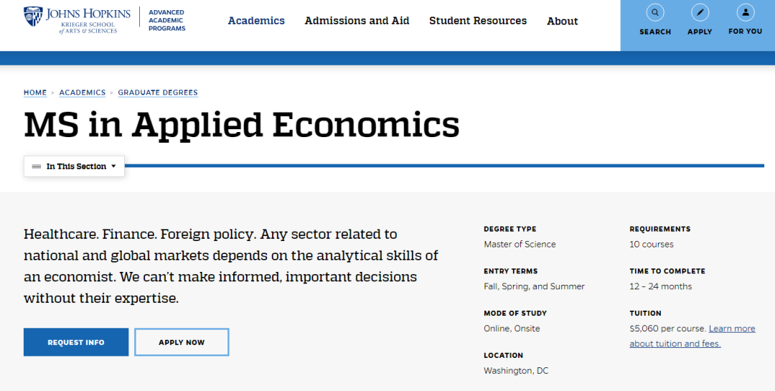Open the For You person icon
This screenshot has width=775, height=391.
point(746,12)
